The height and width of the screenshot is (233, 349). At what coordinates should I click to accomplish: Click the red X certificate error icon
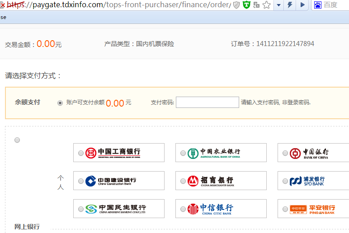(x=2, y=5)
